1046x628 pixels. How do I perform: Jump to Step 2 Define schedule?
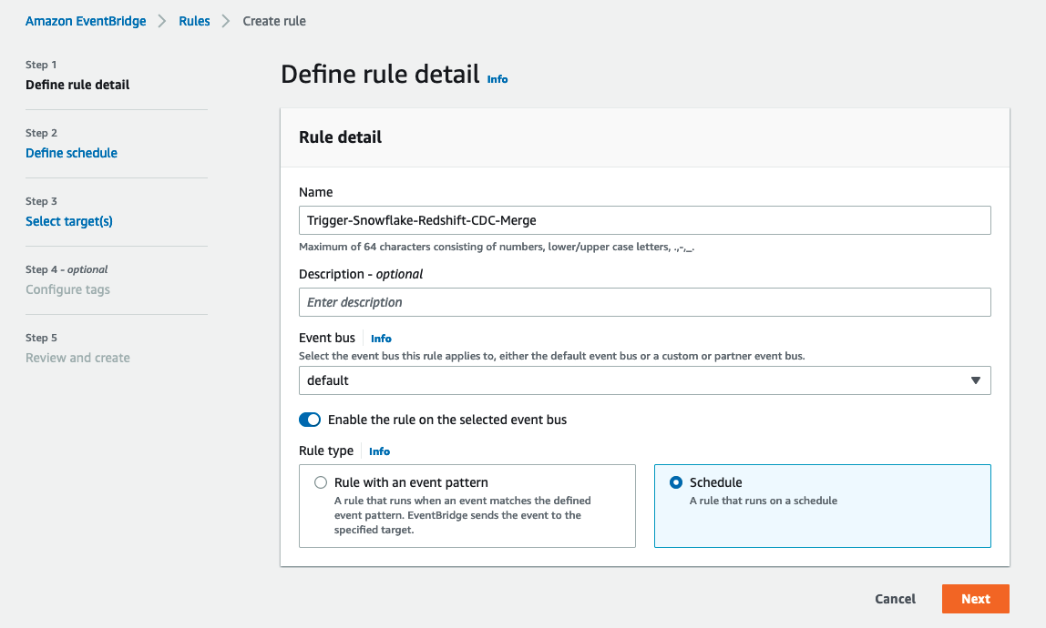(x=71, y=153)
